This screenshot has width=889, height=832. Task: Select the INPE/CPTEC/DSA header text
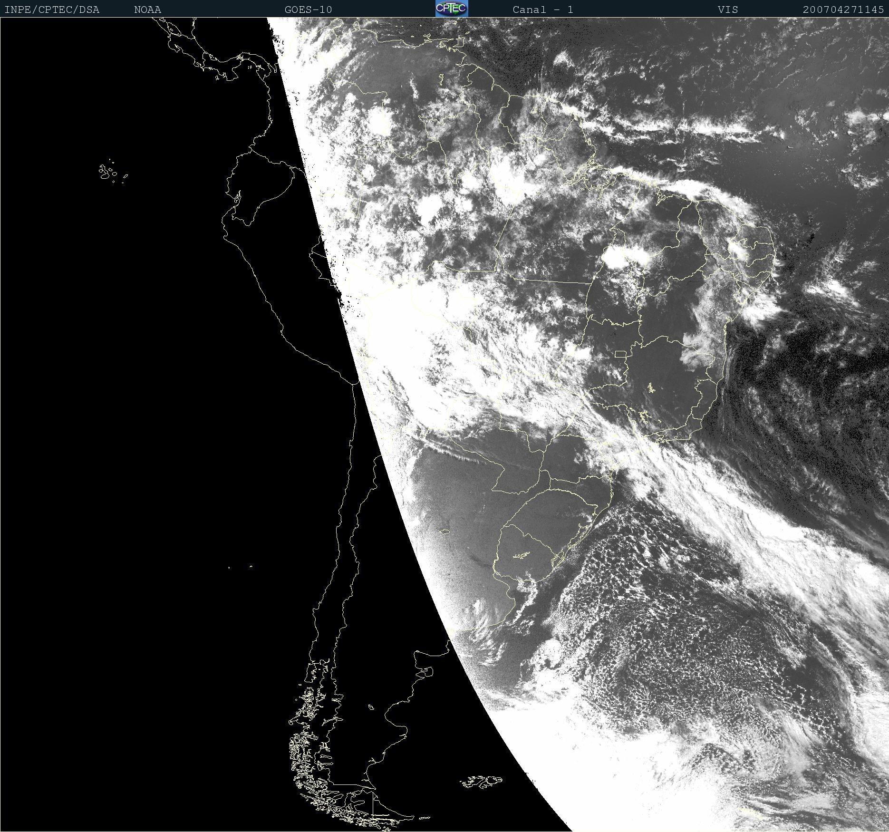[x=52, y=10]
